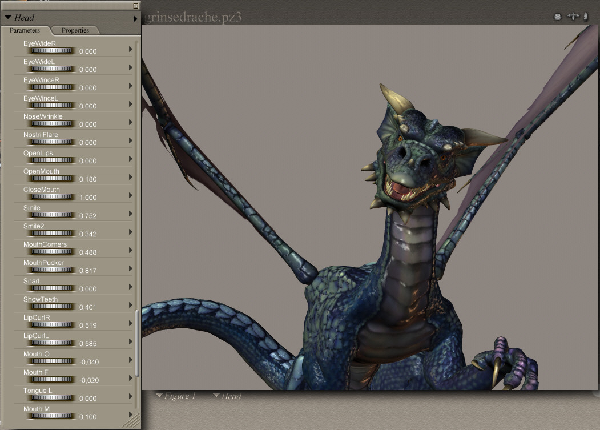This screenshot has width=600, height=430.
Task: Click the parameters list scrollbar thumb
Action: (x=137, y=343)
